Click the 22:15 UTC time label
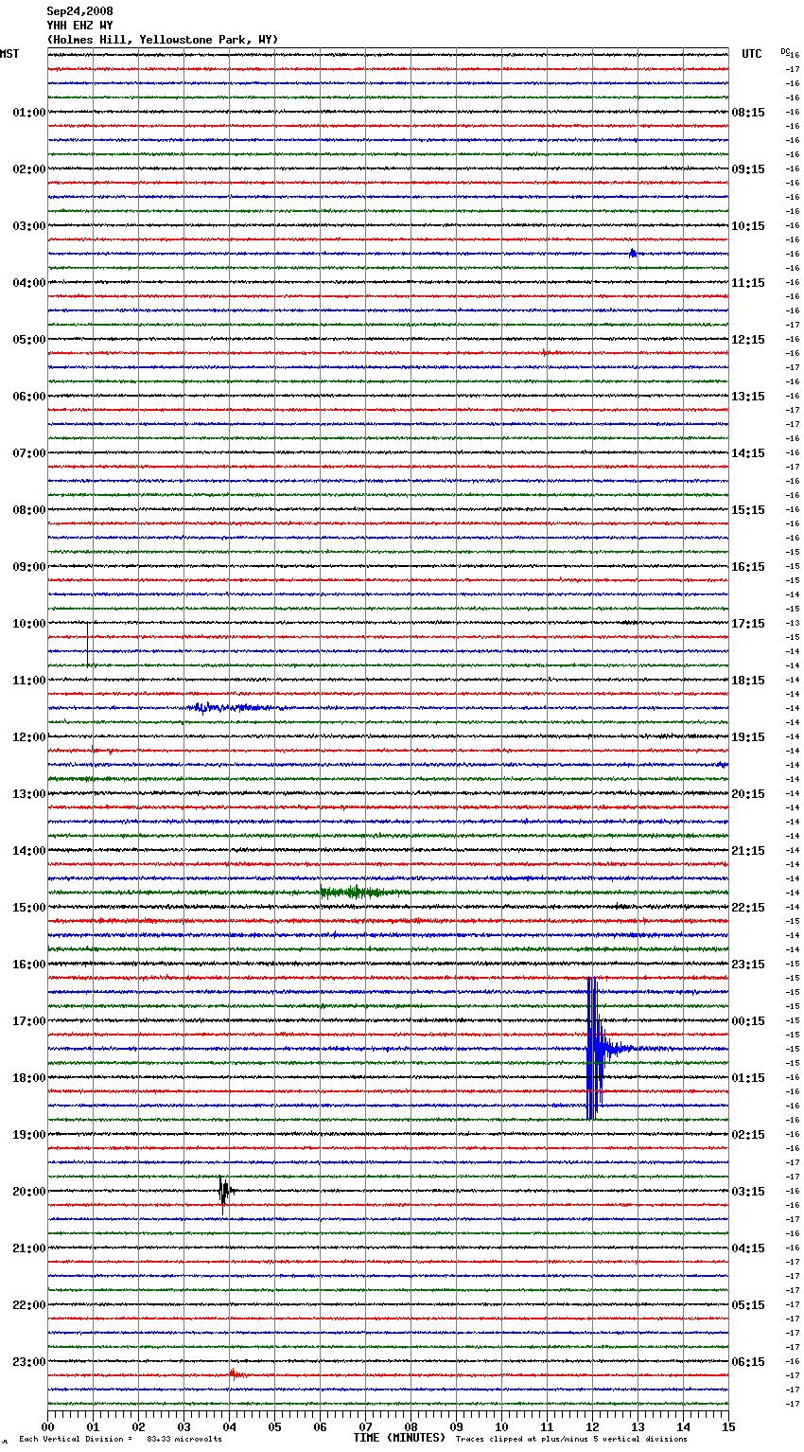Viewport: 804px width, 1452px height. (x=748, y=908)
